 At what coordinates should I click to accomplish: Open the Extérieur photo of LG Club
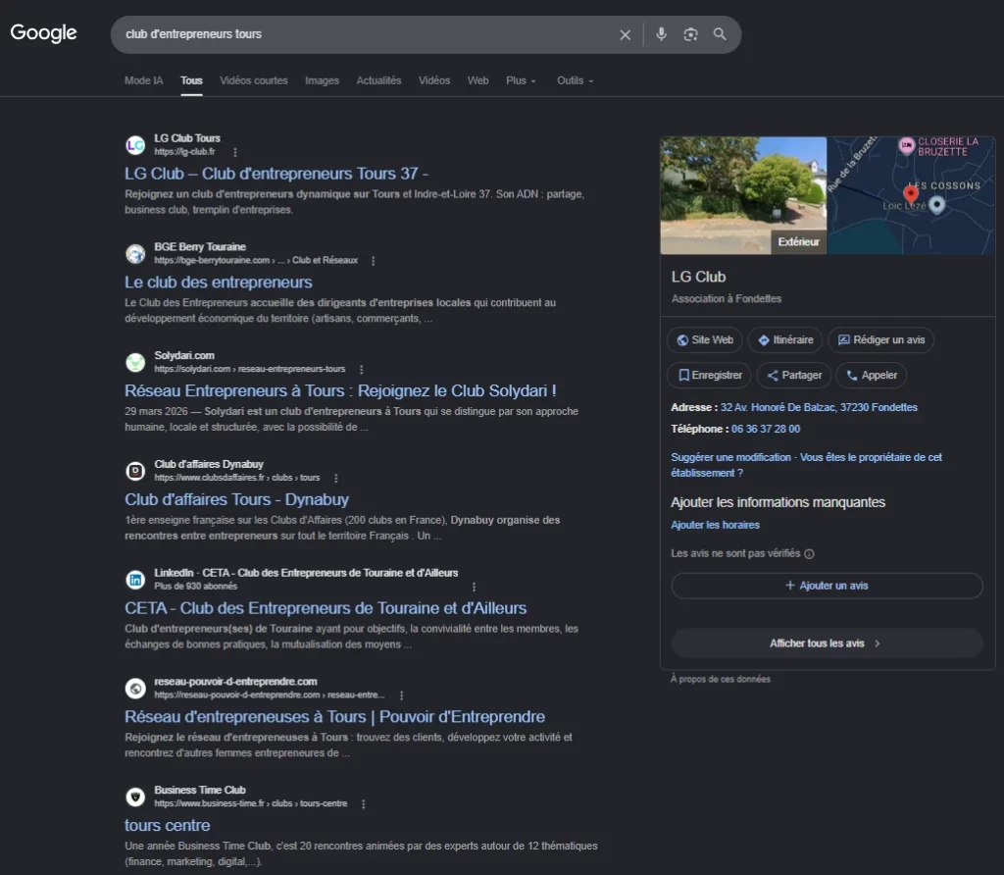743,195
